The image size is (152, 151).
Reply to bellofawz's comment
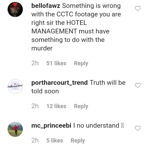(x=81, y=63)
